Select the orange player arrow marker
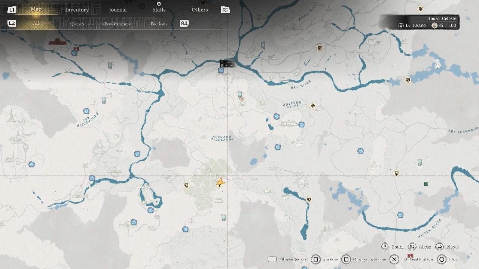The image size is (479, 269). pos(220,182)
